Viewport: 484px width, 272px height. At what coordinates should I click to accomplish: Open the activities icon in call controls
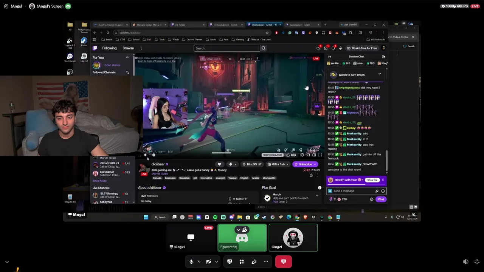[242, 261]
